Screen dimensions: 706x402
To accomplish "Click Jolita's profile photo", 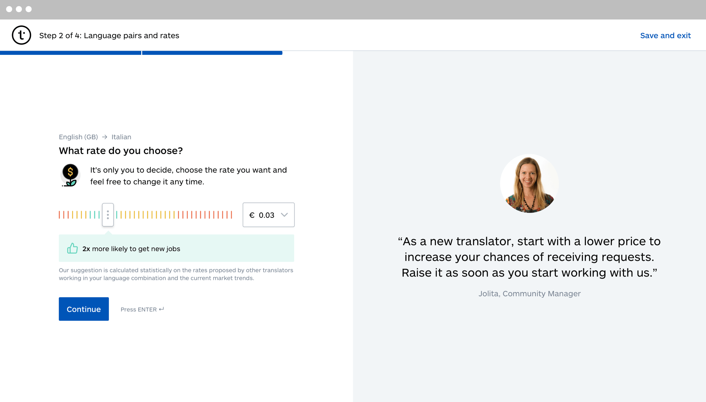I will (529, 183).
